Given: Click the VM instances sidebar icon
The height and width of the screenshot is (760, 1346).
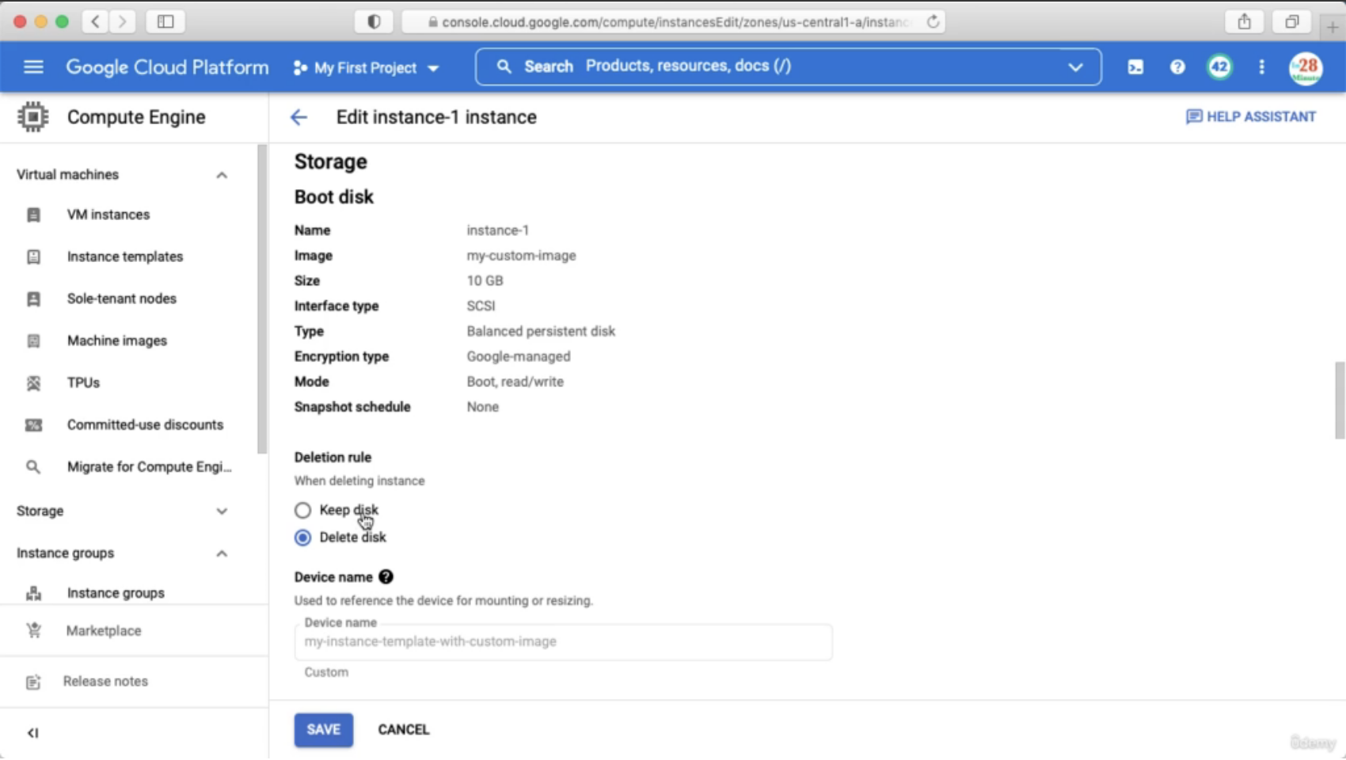Looking at the screenshot, I should pos(33,215).
